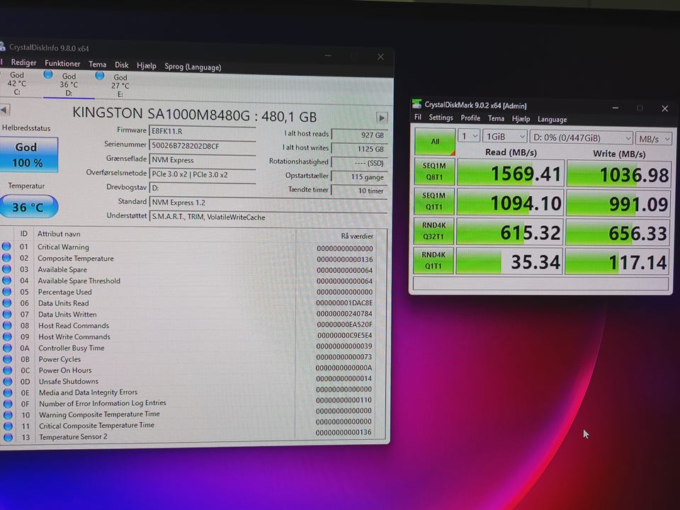Go to previous disk with left arrow
The image size is (680, 510).
(x=4, y=110)
